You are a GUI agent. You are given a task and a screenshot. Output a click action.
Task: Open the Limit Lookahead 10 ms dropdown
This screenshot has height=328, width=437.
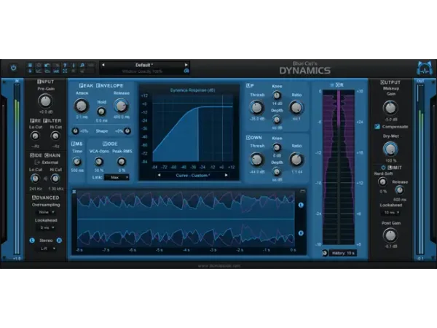point(390,213)
